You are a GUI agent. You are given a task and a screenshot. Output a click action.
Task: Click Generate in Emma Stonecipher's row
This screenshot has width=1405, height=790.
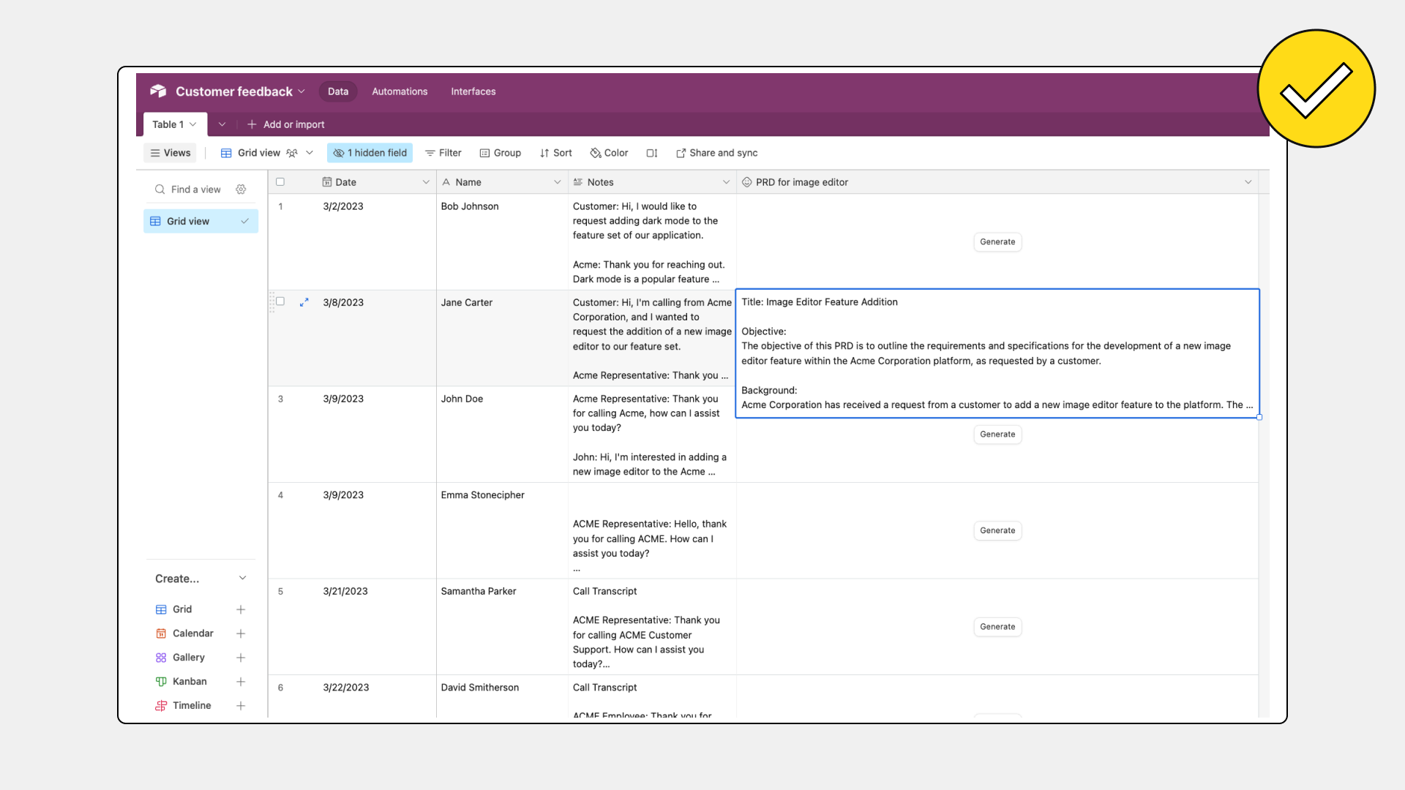pyautogui.click(x=997, y=530)
